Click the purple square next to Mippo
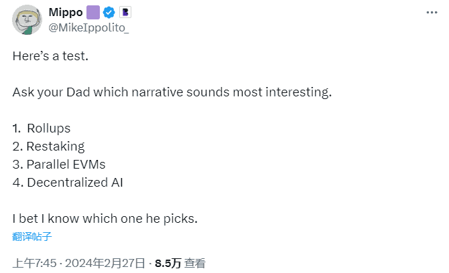 [x=93, y=13]
